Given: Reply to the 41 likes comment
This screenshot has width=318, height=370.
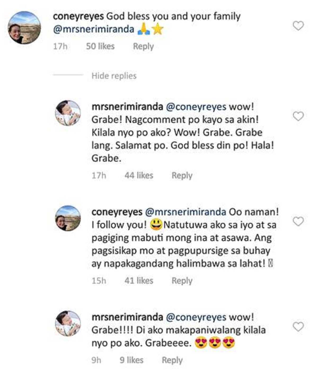Looking at the screenshot, I should click(182, 281).
